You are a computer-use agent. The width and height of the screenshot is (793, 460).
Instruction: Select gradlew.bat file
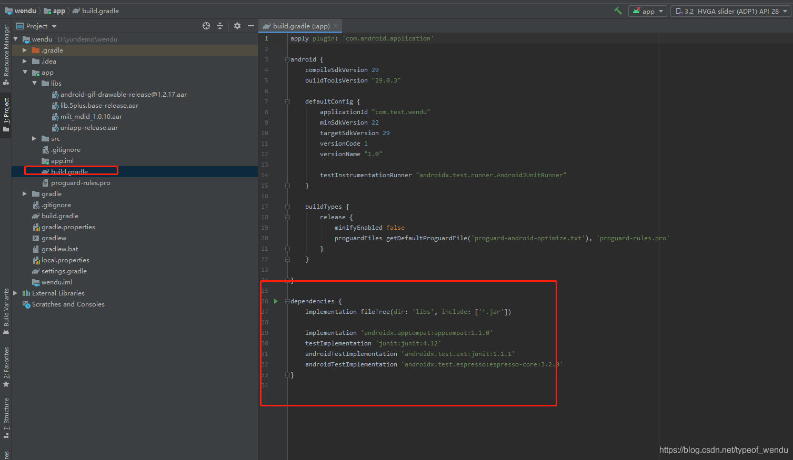[x=59, y=249]
